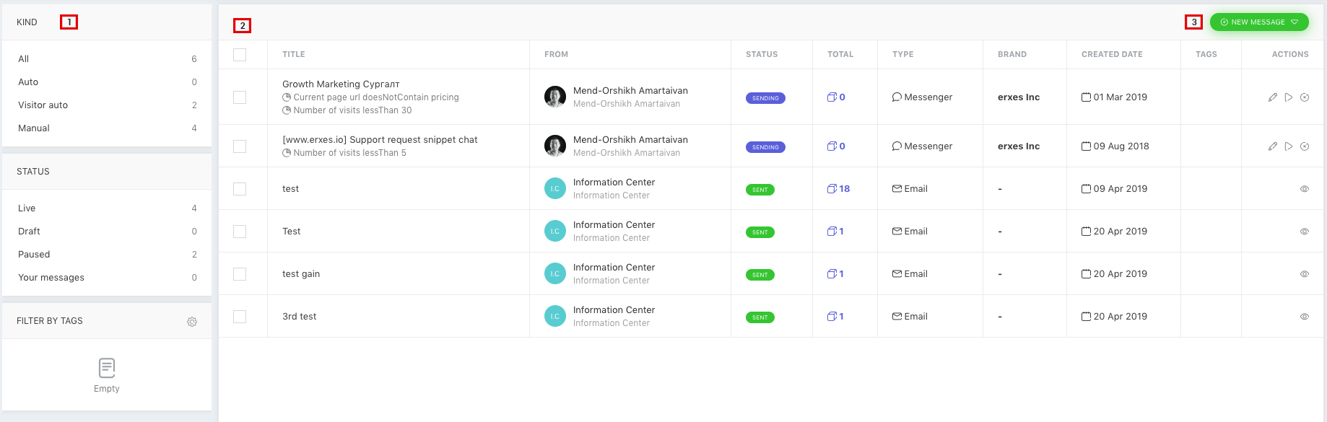Open the '3rd test' message title
This screenshot has width=1327, height=422.
pos(300,317)
